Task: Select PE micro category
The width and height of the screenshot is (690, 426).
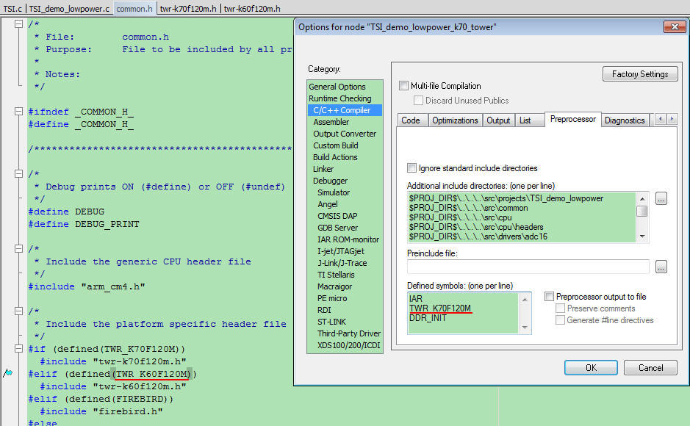Action: (x=332, y=298)
